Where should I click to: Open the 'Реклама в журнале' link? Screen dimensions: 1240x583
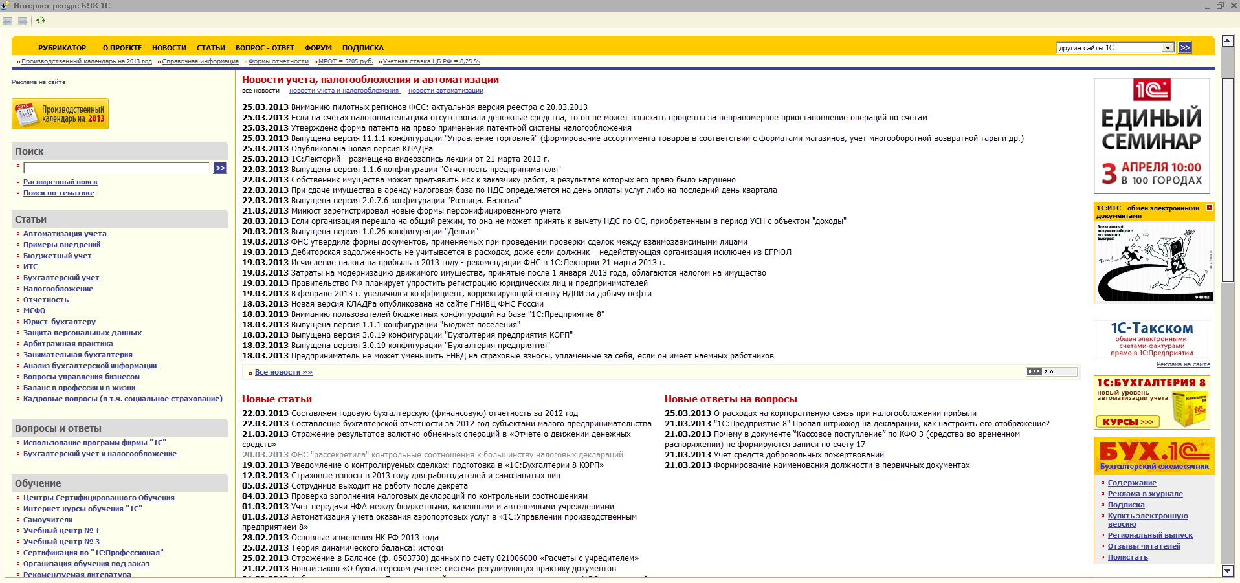click(x=1146, y=494)
